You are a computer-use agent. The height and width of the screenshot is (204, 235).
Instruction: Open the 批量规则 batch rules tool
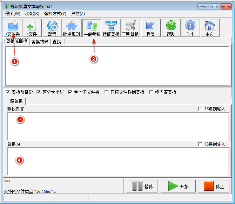[71, 28]
